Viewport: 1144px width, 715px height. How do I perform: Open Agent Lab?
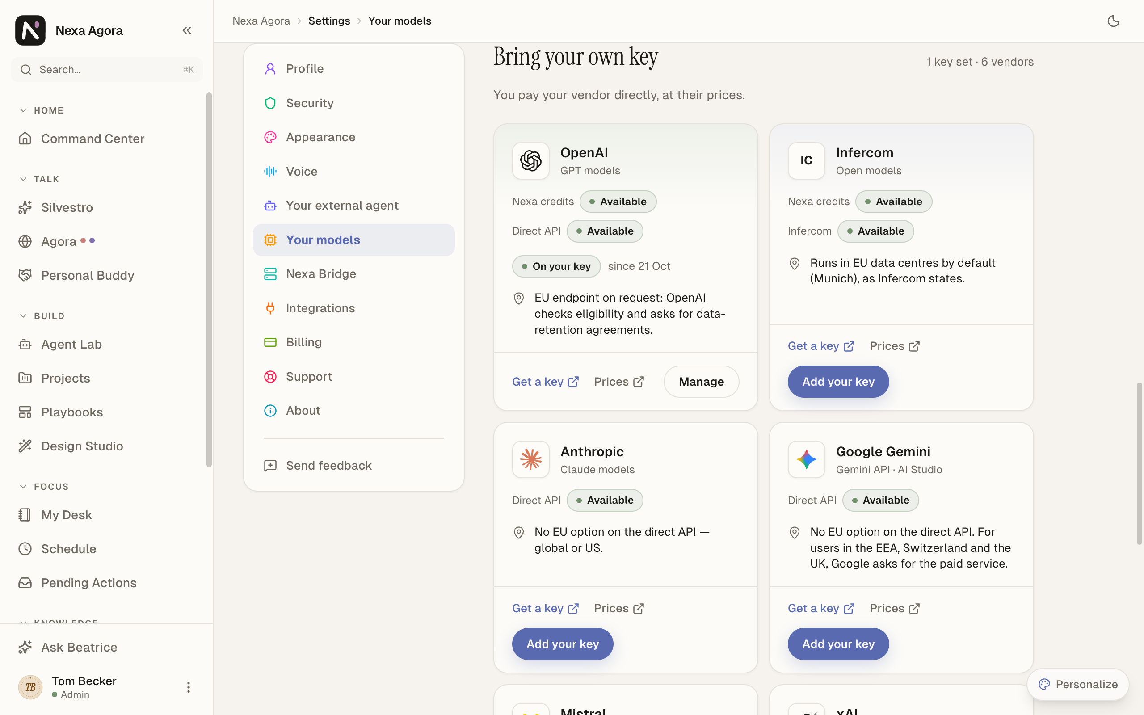pyautogui.click(x=106, y=344)
